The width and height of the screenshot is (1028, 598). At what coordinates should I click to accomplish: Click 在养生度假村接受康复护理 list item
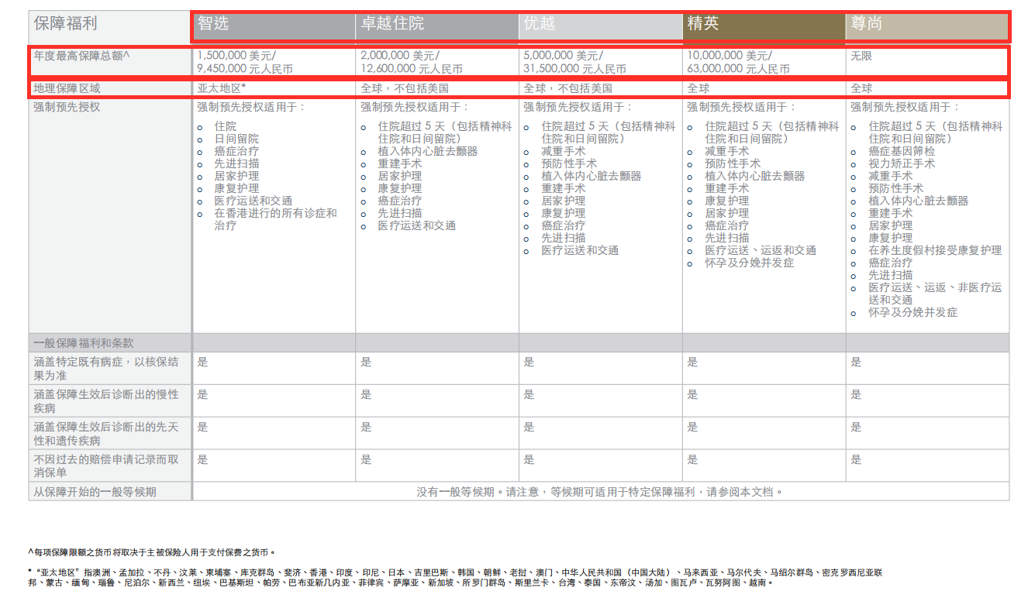click(x=935, y=250)
